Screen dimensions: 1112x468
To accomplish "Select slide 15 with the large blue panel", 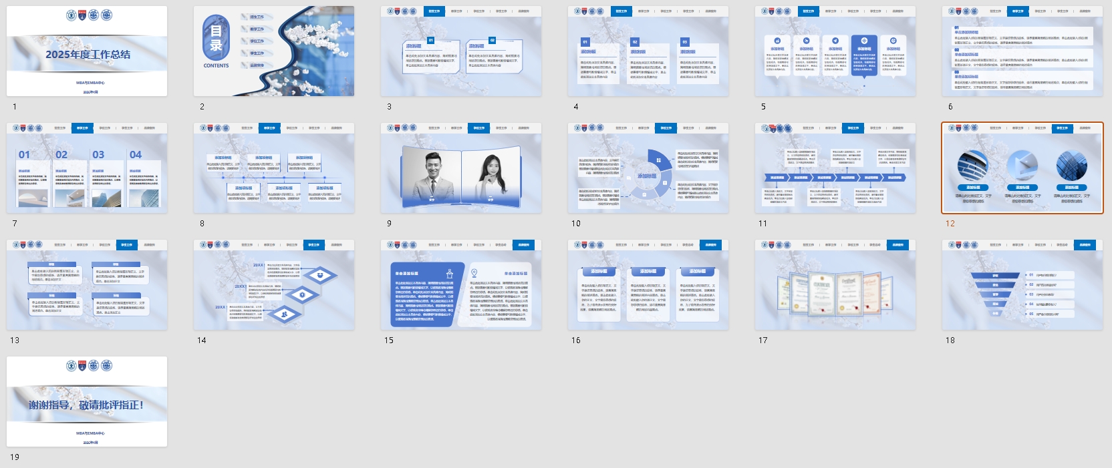I will coord(461,285).
